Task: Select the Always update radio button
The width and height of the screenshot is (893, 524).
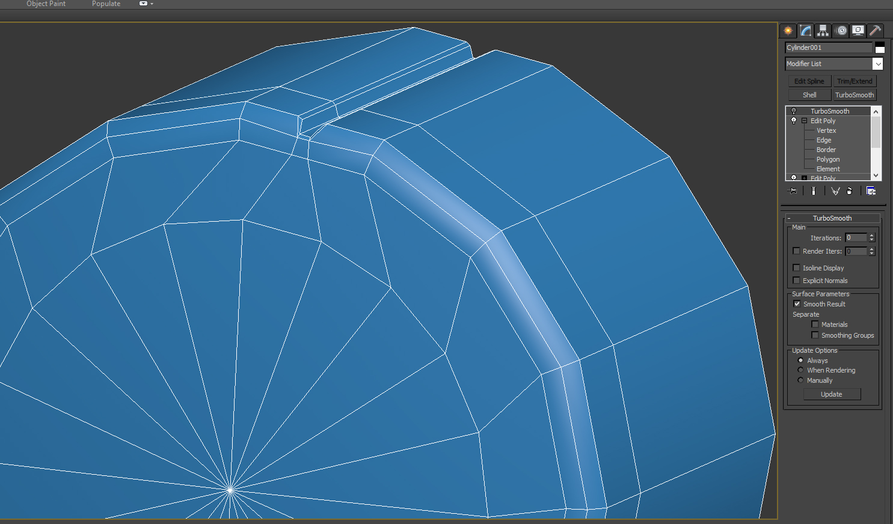Action: tap(800, 361)
